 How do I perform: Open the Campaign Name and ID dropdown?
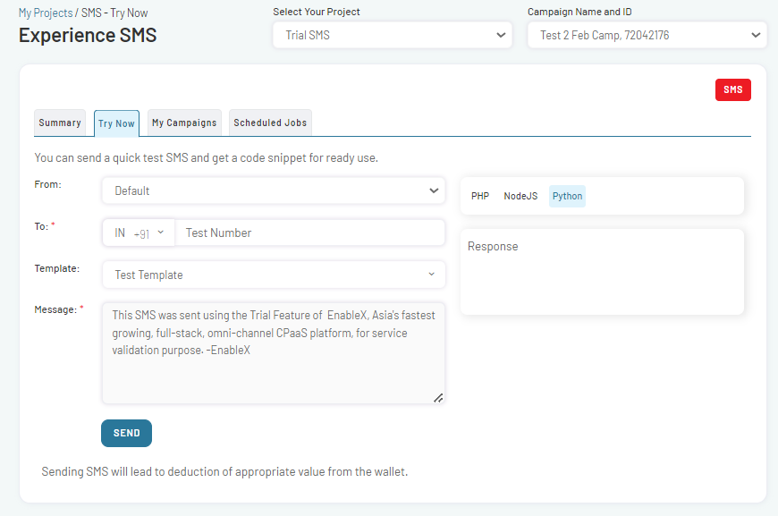pos(647,35)
